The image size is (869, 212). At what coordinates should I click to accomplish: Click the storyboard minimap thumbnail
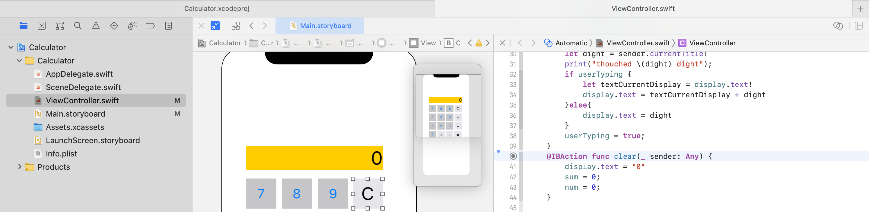point(447,125)
